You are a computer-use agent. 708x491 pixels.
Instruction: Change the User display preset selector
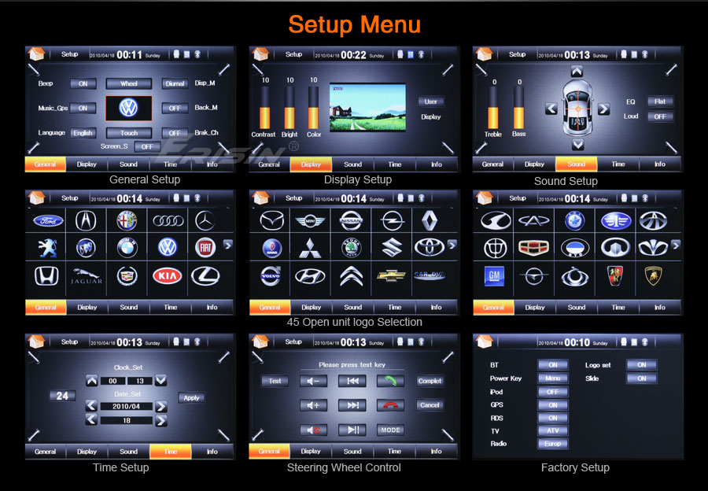[431, 102]
